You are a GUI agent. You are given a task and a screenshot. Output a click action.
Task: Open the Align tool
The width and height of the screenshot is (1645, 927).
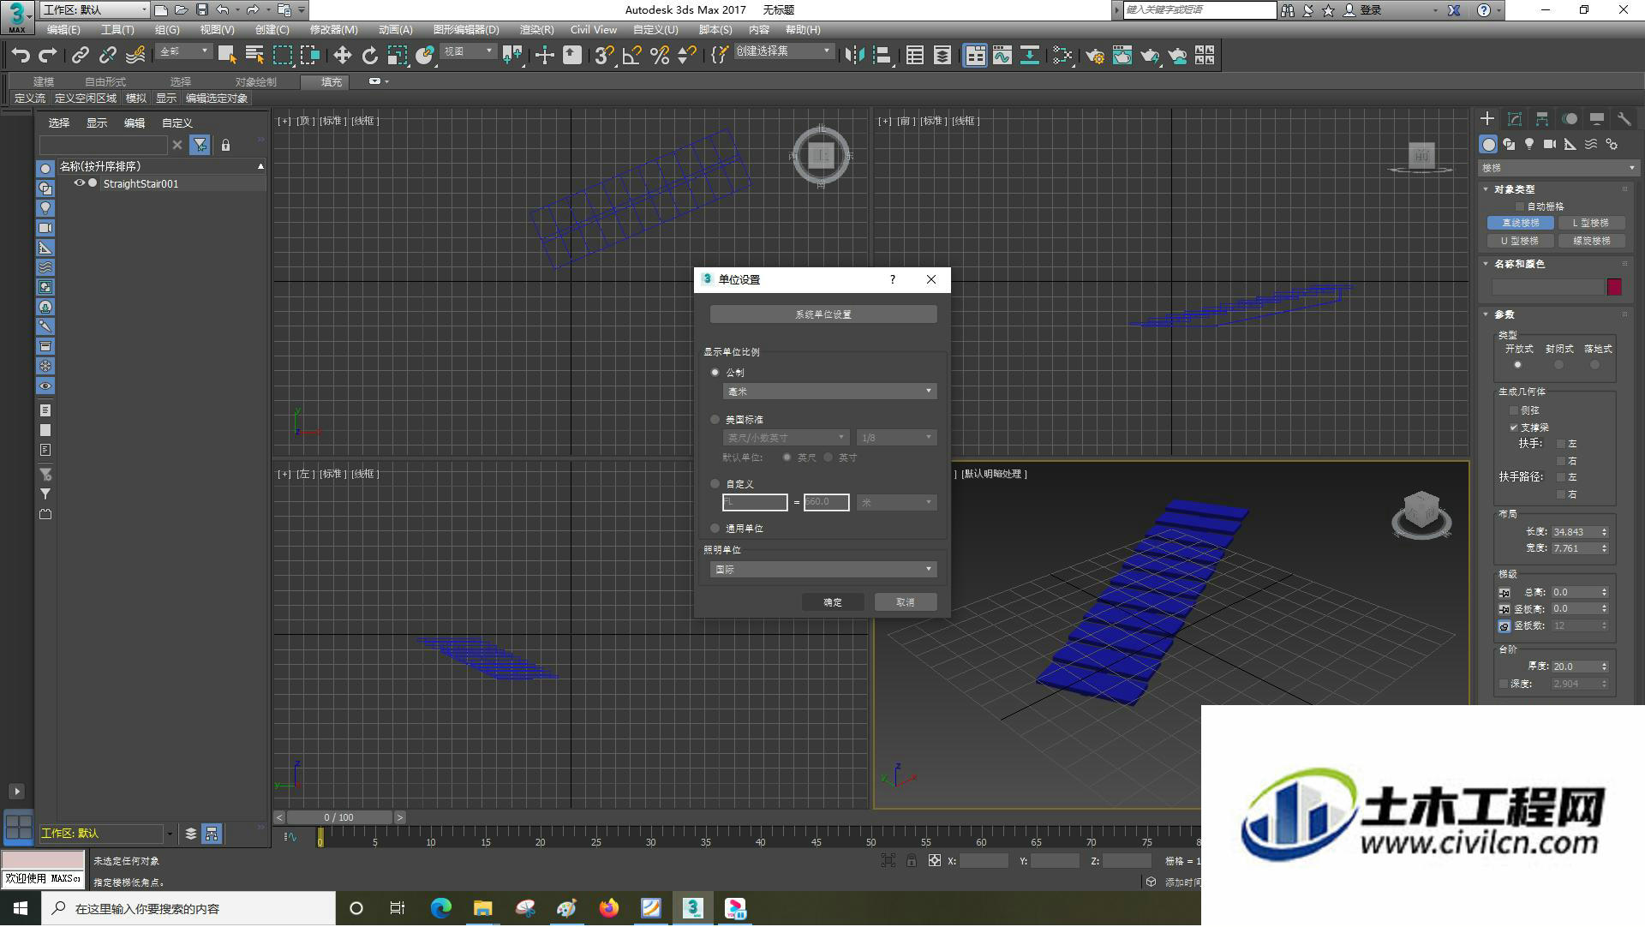881,56
